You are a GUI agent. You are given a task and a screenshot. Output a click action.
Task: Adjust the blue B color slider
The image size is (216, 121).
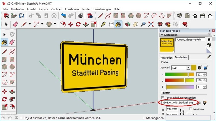pyautogui.click(x=179, y=87)
